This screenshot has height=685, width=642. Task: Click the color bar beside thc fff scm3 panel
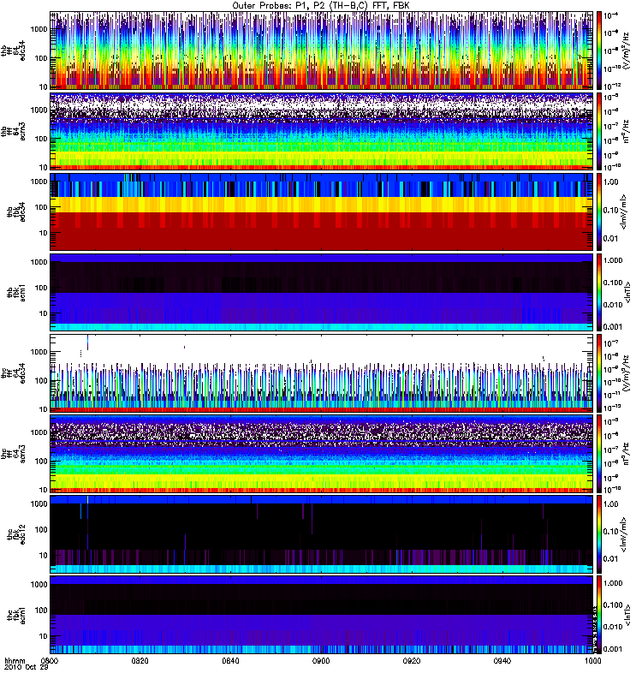[599, 454]
